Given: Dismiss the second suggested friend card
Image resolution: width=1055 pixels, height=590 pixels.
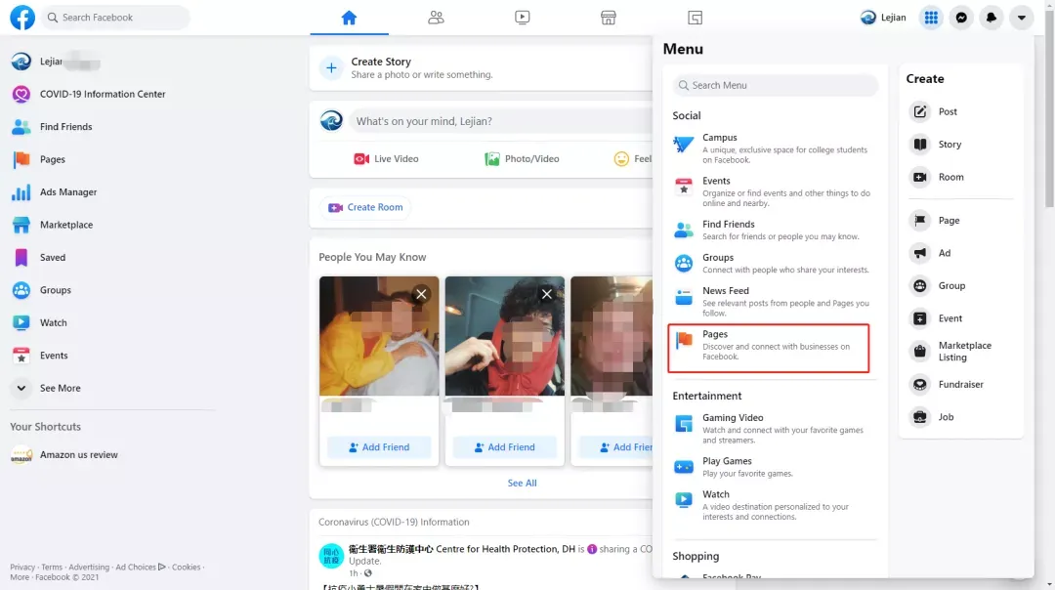Looking at the screenshot, I should pos(547,294).
